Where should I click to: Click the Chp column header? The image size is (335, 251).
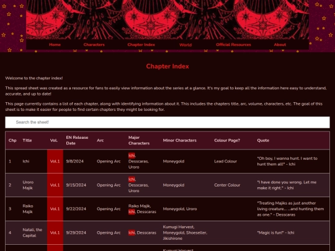tap(12, 141)
